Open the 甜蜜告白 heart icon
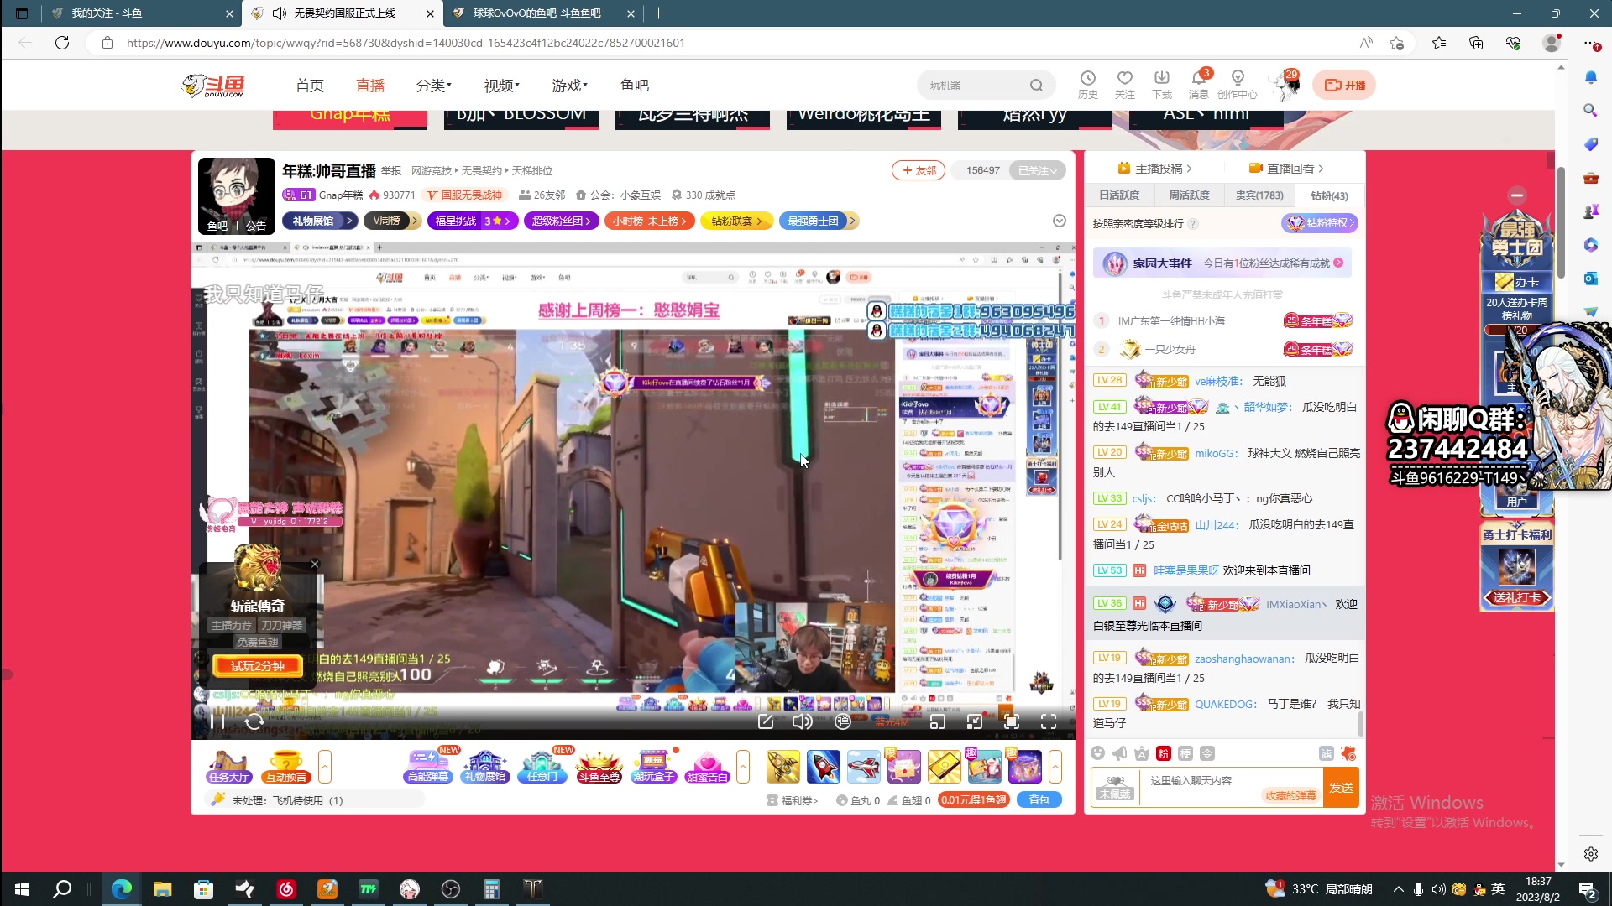 pyautogui.click(x=707, y=766)
